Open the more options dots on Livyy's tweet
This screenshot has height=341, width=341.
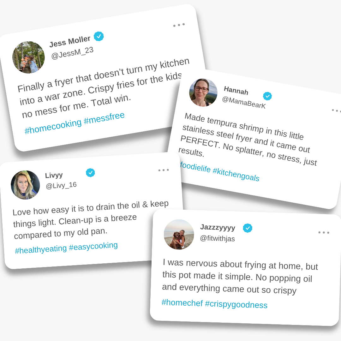click(x=164, y=170)
